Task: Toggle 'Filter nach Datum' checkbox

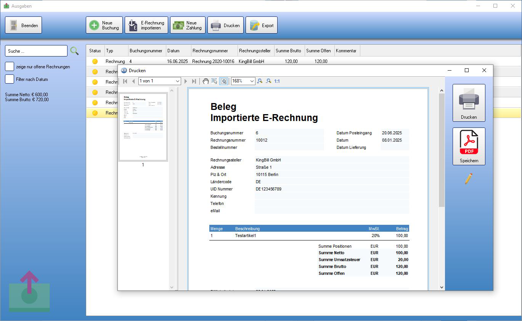Action: point(10,79)
